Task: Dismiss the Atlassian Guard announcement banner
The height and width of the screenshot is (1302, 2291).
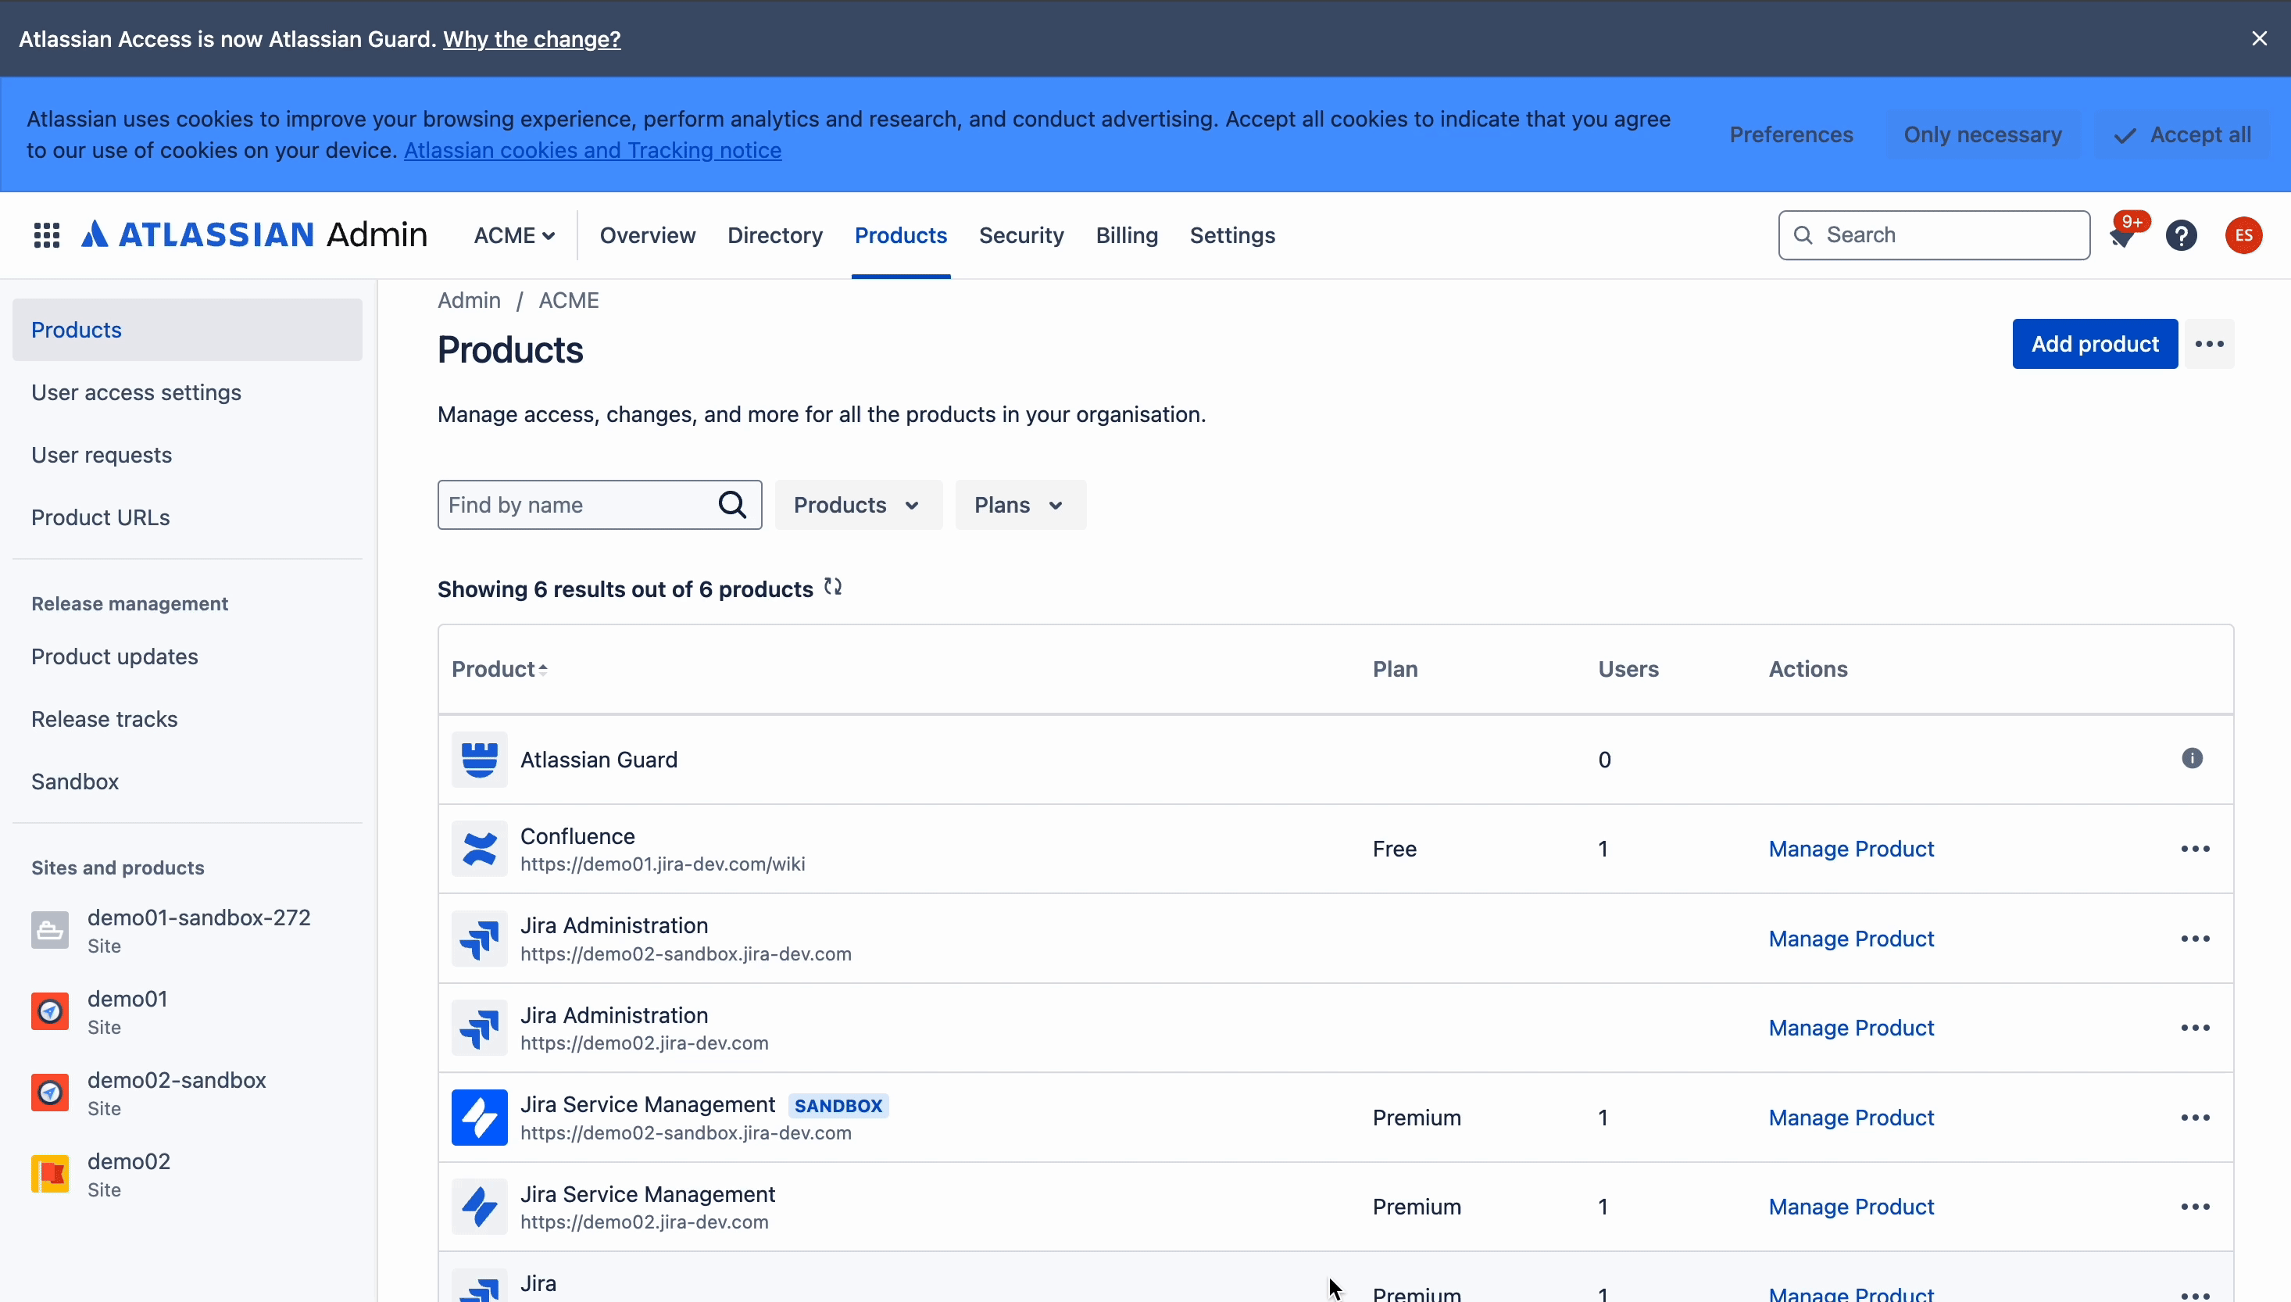Action: pyautogui.click(x=2259, y=38)
